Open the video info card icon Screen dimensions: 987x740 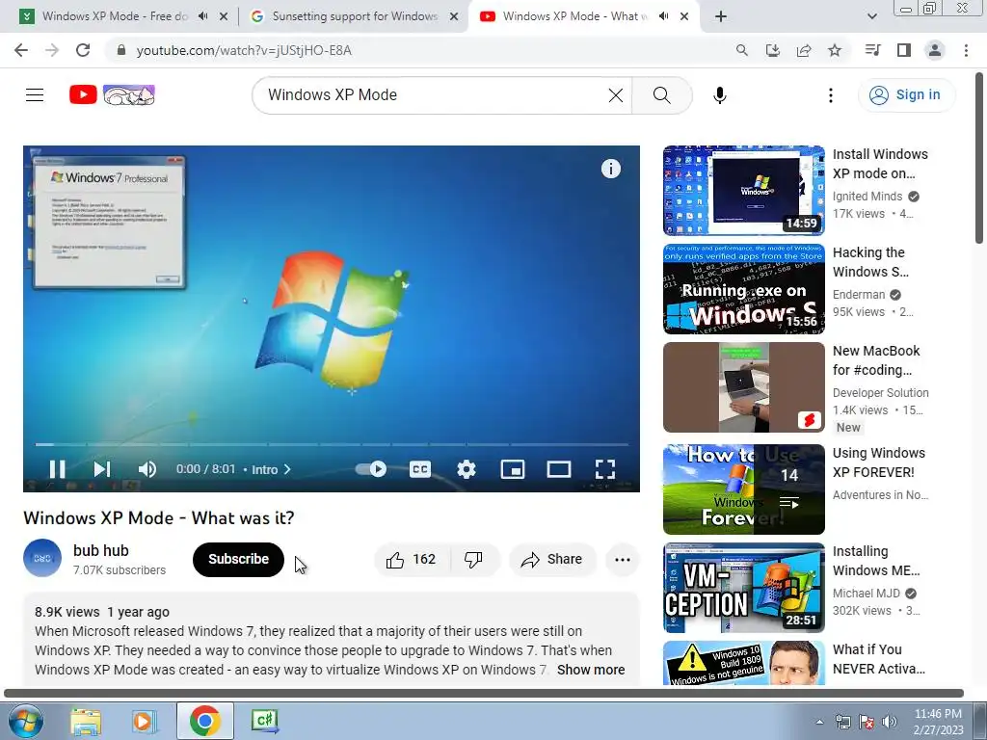click(x=610, y=169)
